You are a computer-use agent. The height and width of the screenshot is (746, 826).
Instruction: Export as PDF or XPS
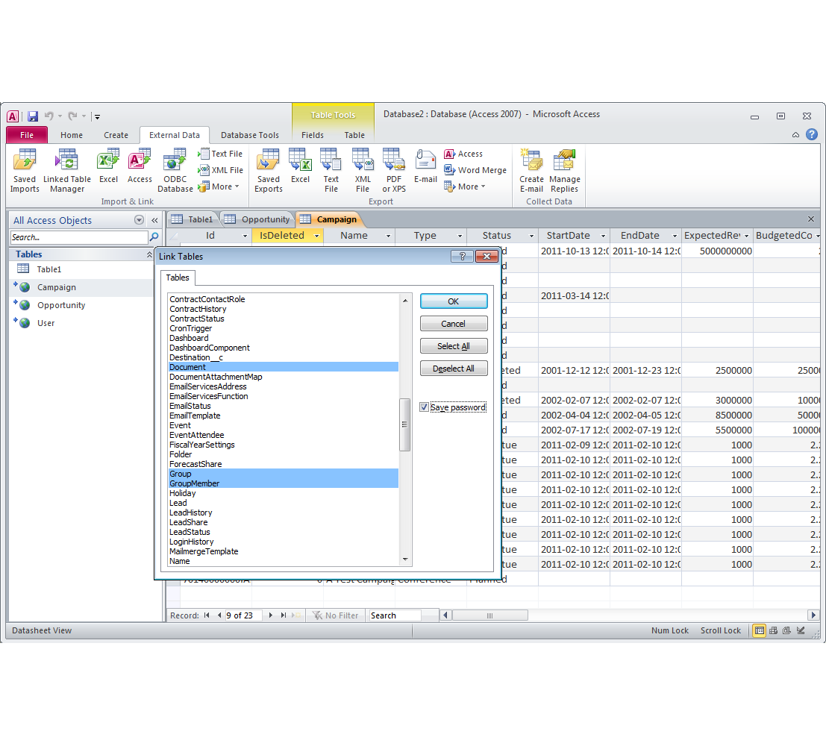394,171
